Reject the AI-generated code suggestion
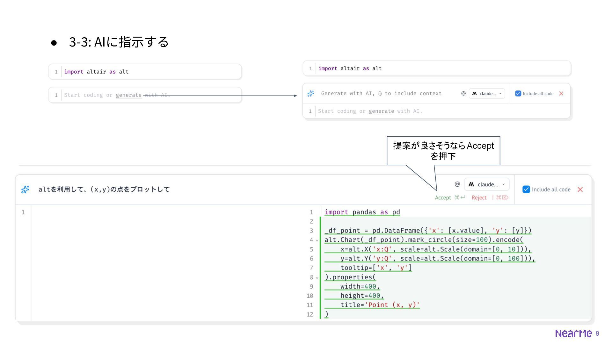 point(479,197)
